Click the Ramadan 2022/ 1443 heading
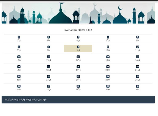 [78, 30]
